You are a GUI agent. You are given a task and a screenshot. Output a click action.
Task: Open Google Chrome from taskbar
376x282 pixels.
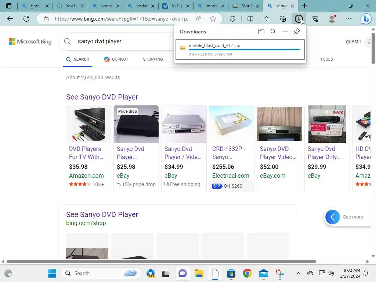247,273
